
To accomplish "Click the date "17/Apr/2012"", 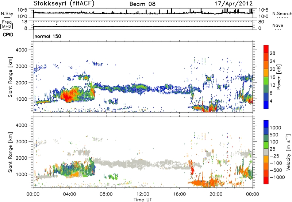I will coord(234,4).
